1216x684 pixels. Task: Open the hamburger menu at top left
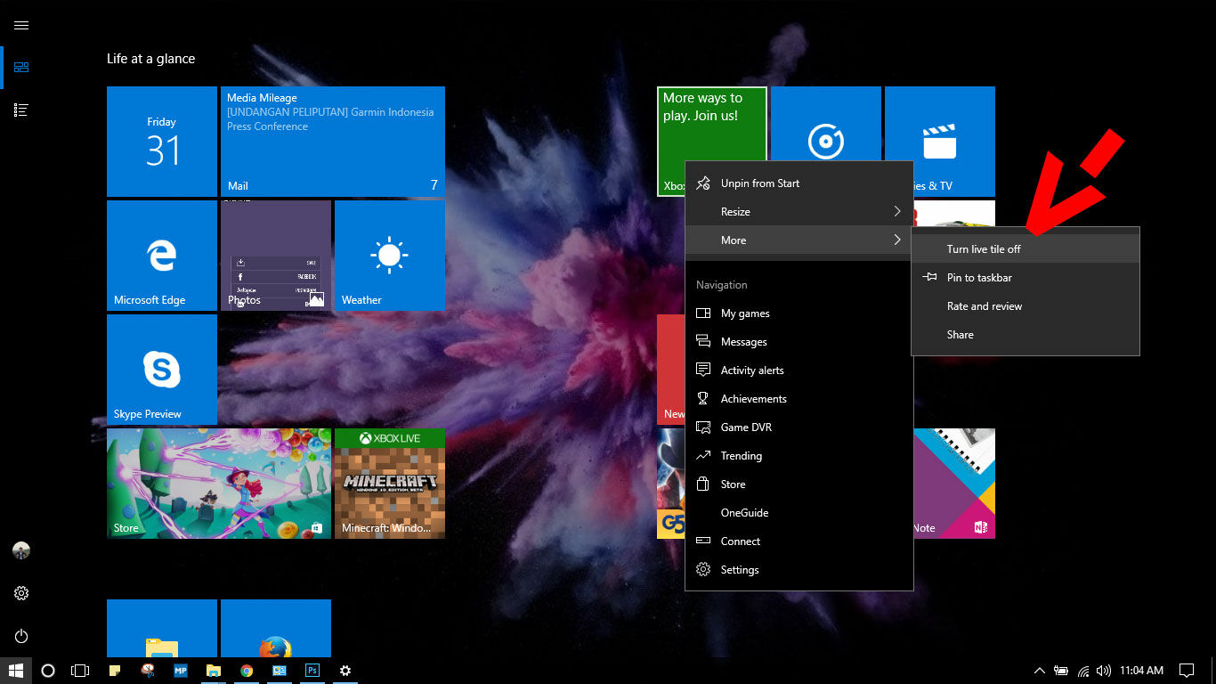[x=21, y=25]
